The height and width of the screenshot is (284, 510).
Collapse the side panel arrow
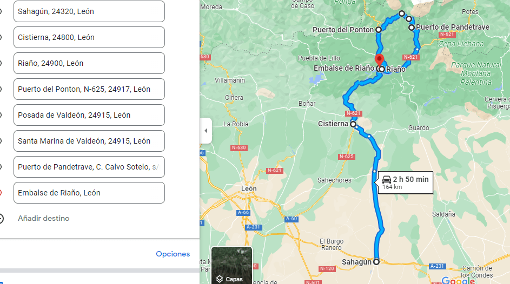click(x=206, y=131)
